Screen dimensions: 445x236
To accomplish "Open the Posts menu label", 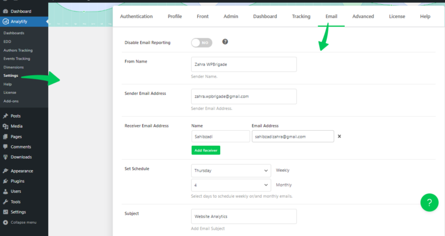I will [16, 116].
